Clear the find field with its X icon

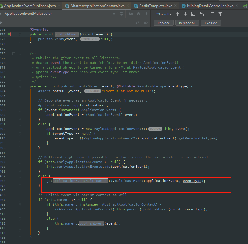(x=114, y=14)
